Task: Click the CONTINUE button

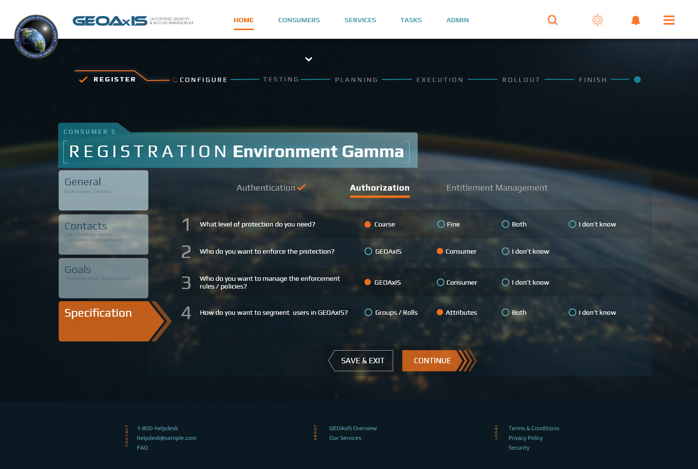Action: click(x=433, y=361)
